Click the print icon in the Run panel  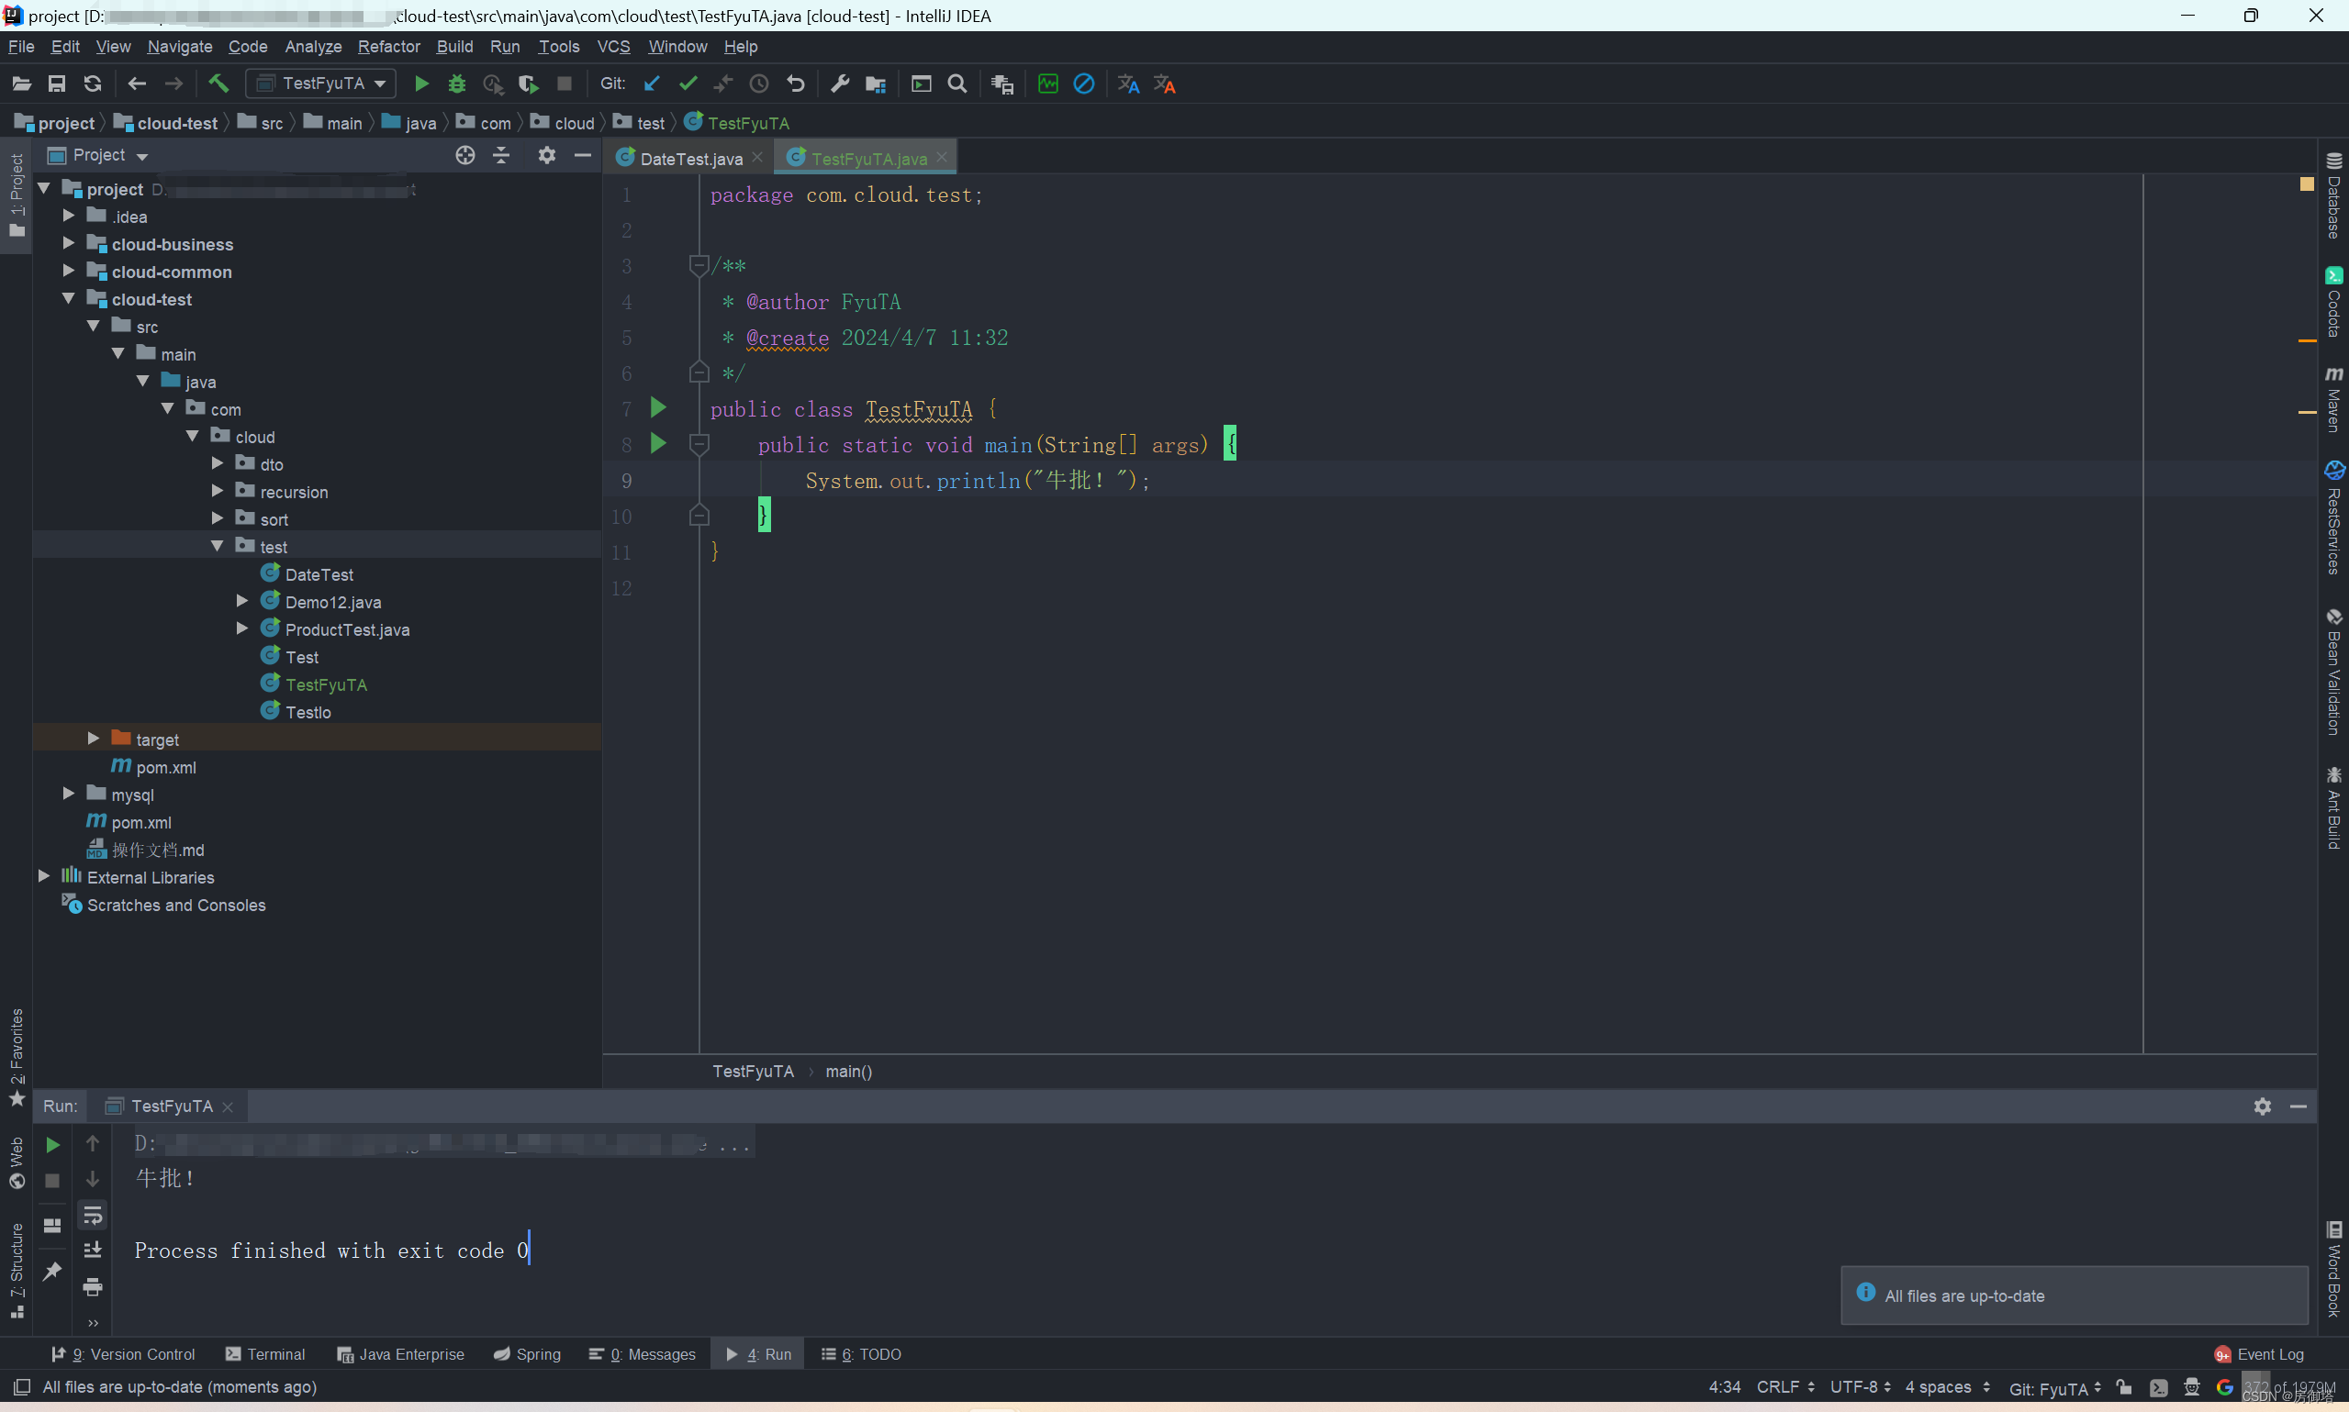pyautogui.click(x=93, y=1286)
